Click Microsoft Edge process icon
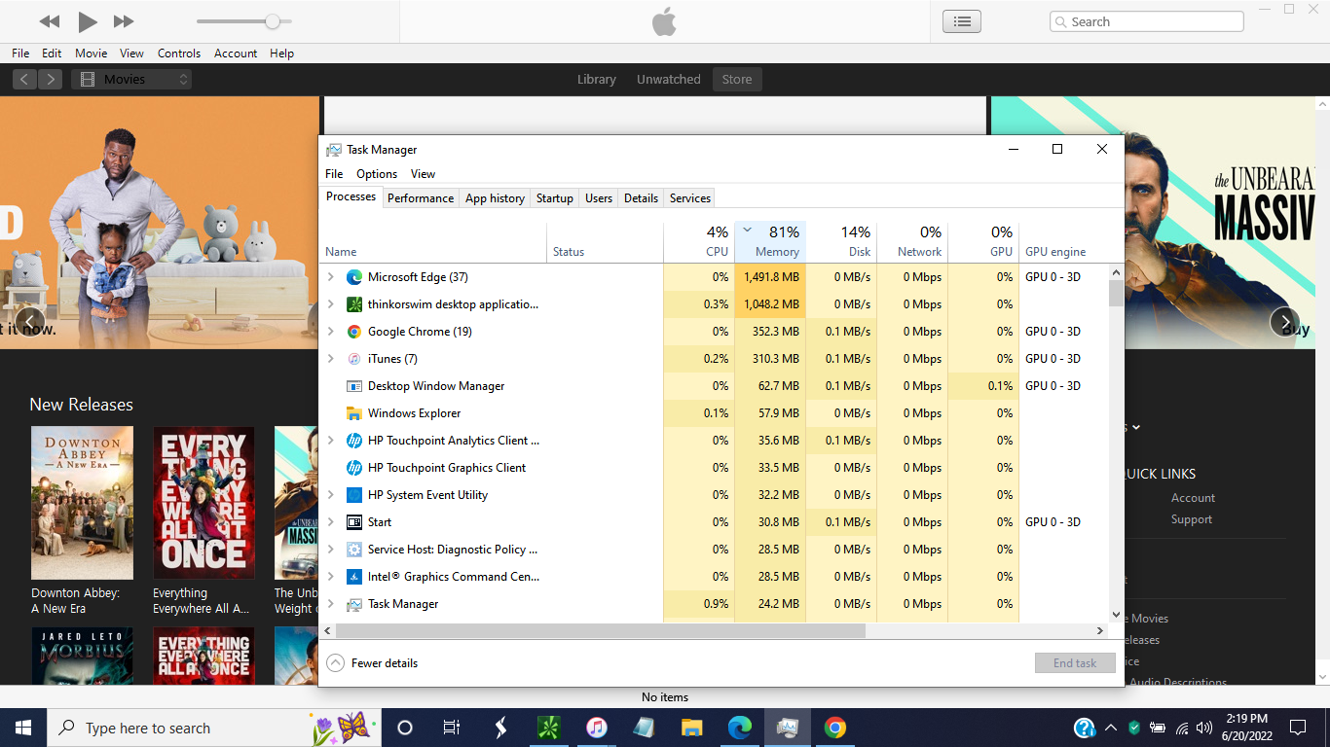The image size is (1330, 747). [x=354, y=277]
